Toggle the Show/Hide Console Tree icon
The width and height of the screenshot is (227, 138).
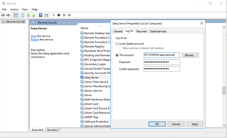[16, 15]
